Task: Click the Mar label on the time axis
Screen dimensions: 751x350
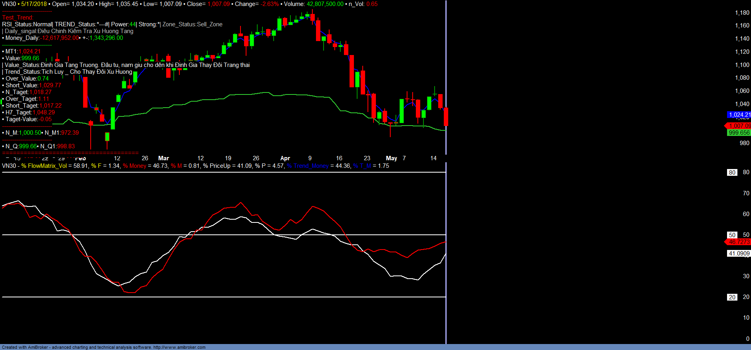Action: click(163, 158)
